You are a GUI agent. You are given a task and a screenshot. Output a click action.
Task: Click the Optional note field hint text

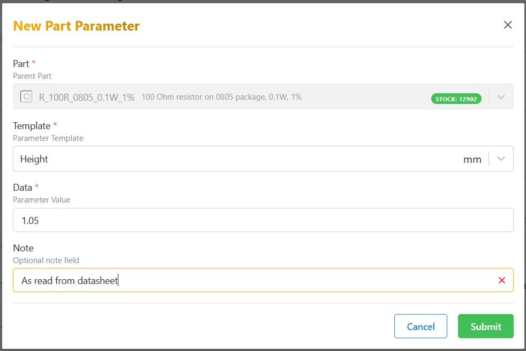(46, 260)
